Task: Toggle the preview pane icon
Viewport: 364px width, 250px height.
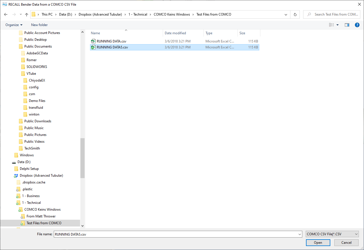Action: coord(347,25)
